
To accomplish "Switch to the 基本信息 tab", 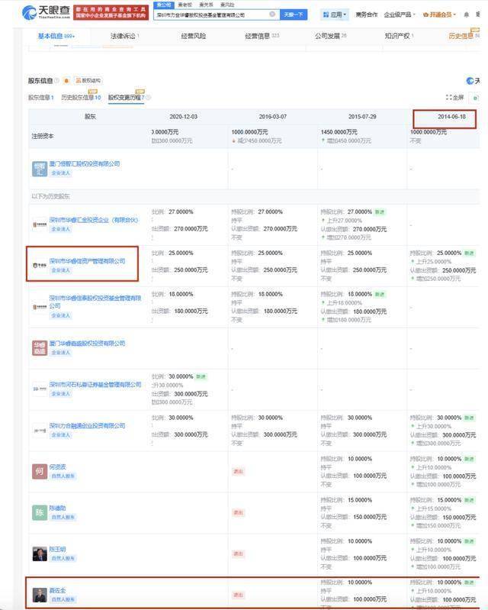I will click(56, 36).
